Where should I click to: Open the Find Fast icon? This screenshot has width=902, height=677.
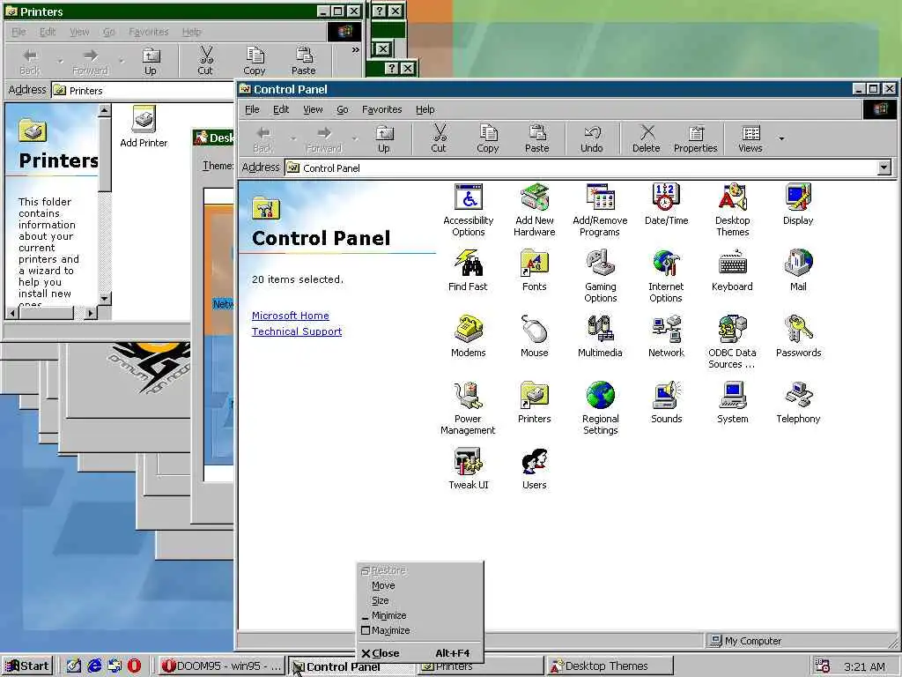coord(468,271)
